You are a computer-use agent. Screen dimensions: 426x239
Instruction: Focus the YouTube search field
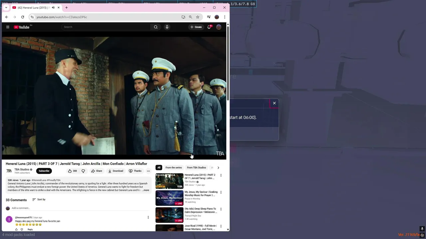tap(106, 27)
